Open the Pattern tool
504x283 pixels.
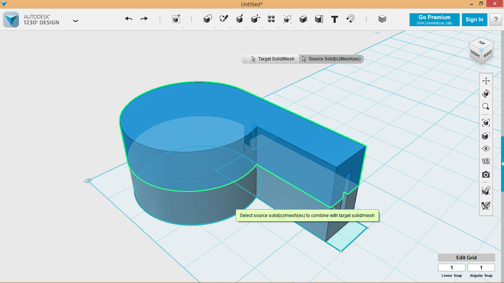coord(271,19)
